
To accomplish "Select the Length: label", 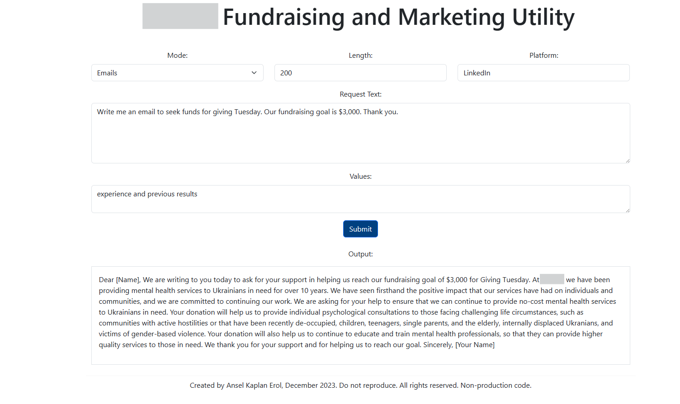I will click(x=360, y=56).
